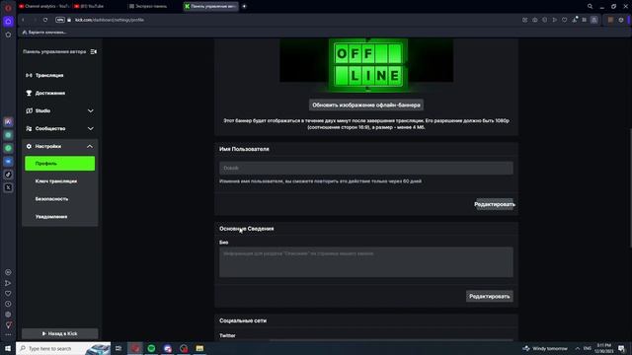The image size is (632, 355).
Task: Open the sidebar WhatsApp icon
Action: point(8,148)
